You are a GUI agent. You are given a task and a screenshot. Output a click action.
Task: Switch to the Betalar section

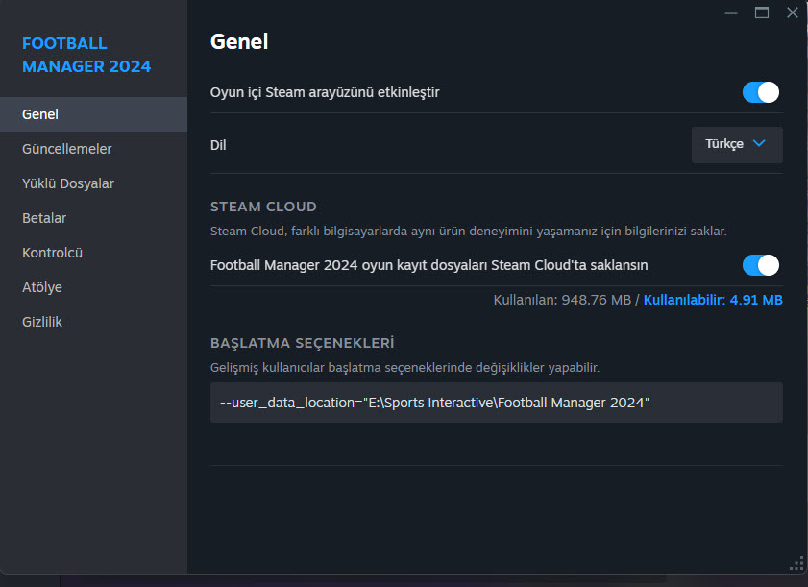point(44,218)
